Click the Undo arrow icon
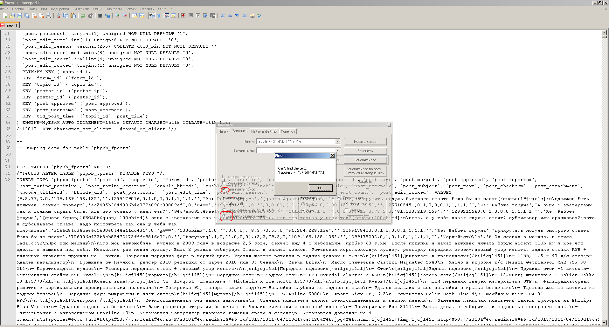The width and height of the screenshot is (609, 327). (83, 16)
